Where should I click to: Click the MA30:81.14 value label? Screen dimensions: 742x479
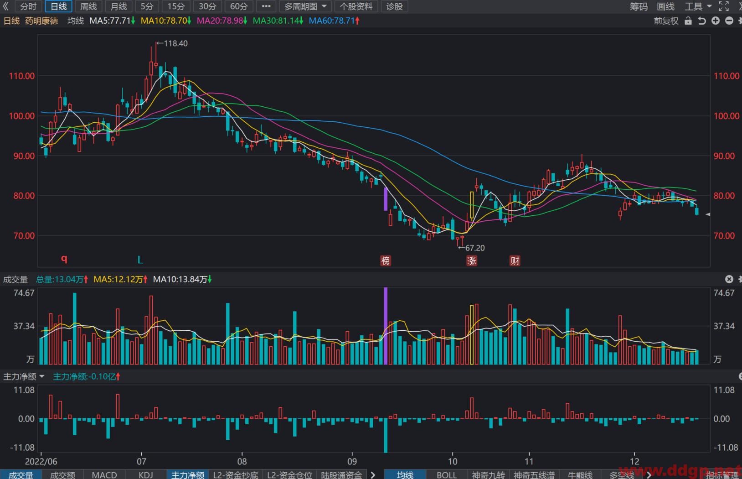[278, 21]
